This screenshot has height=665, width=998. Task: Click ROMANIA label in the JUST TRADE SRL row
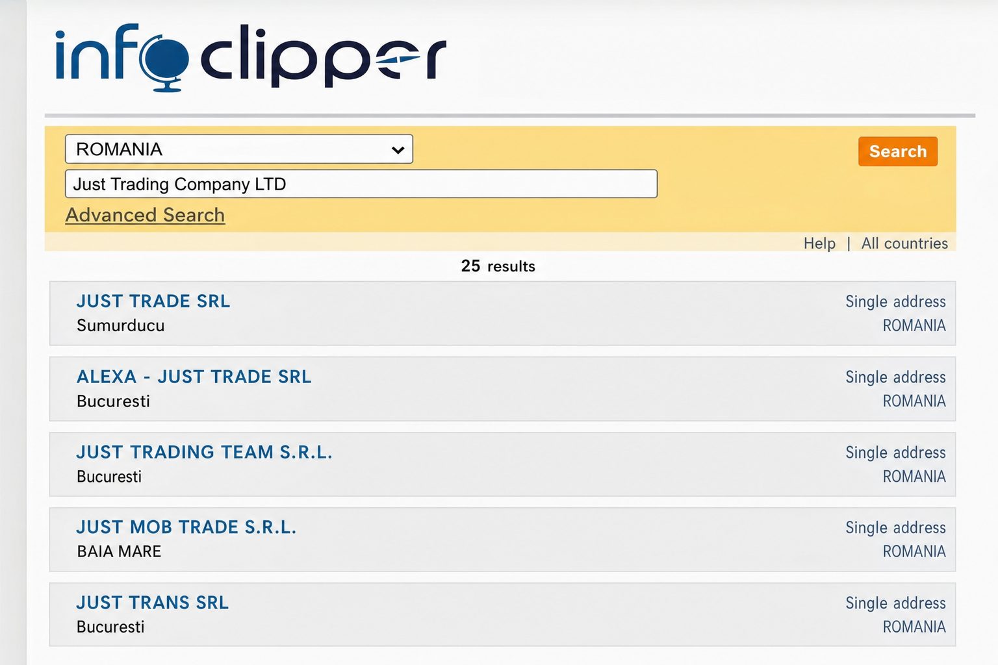[914, 325]
